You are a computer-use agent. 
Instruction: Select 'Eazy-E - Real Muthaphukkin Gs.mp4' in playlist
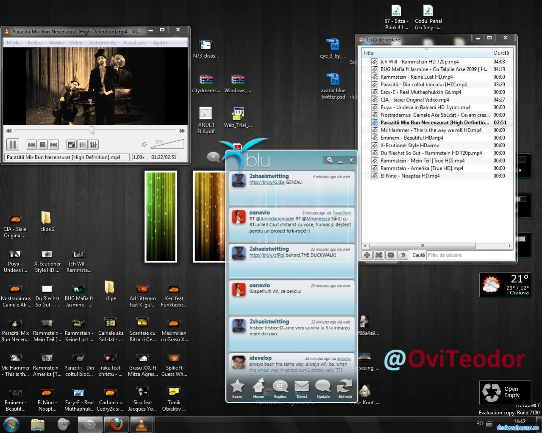437,92
